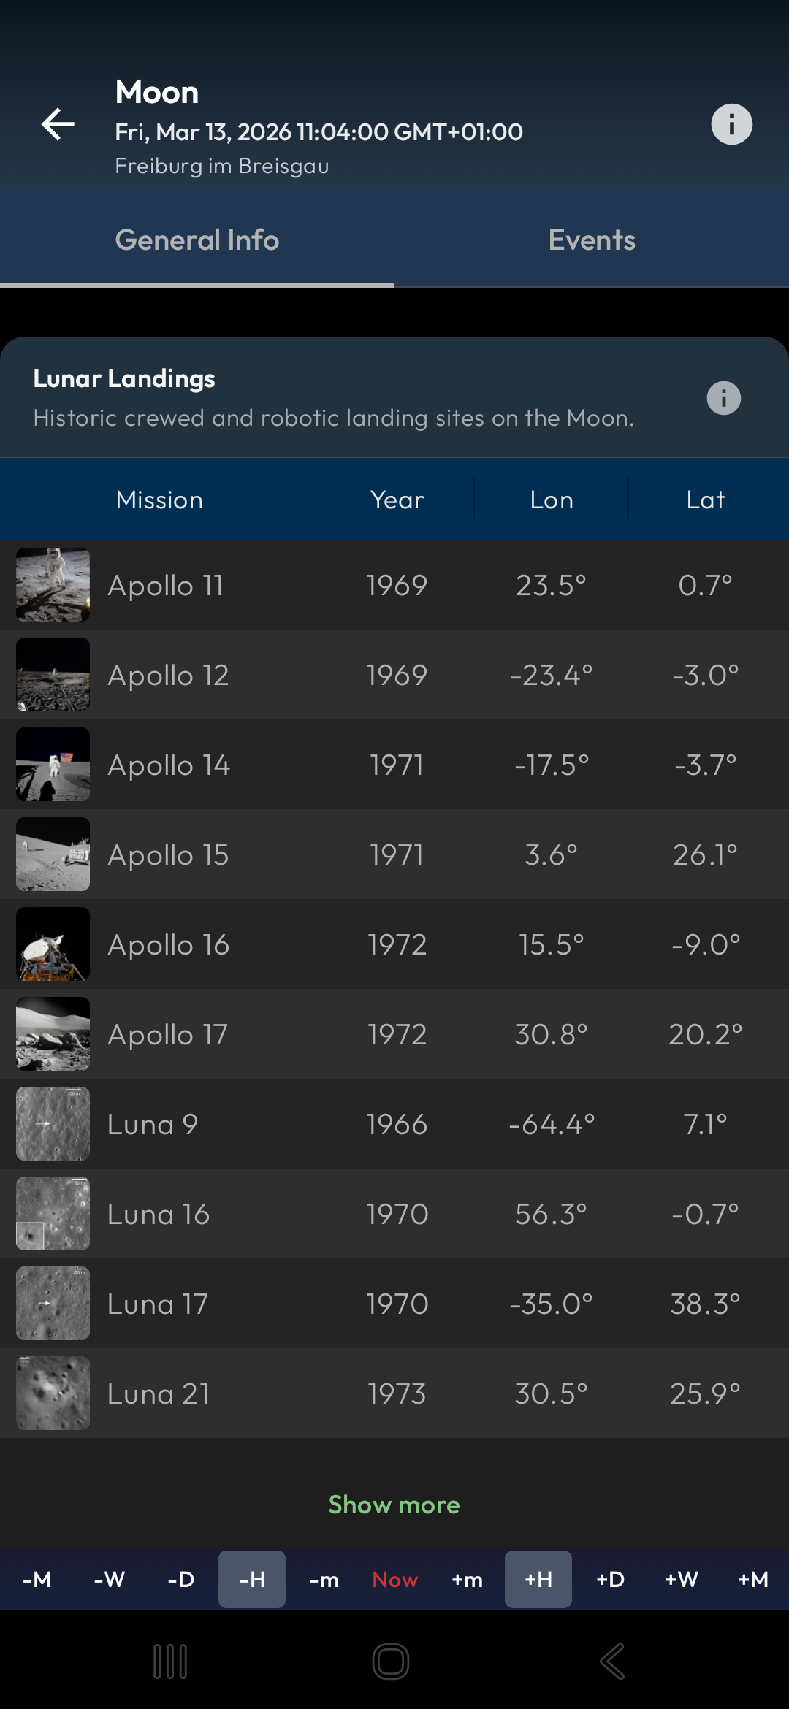Select the Apollo 17 mission name
This screenshot has width=789, height=1709.
167,1035
